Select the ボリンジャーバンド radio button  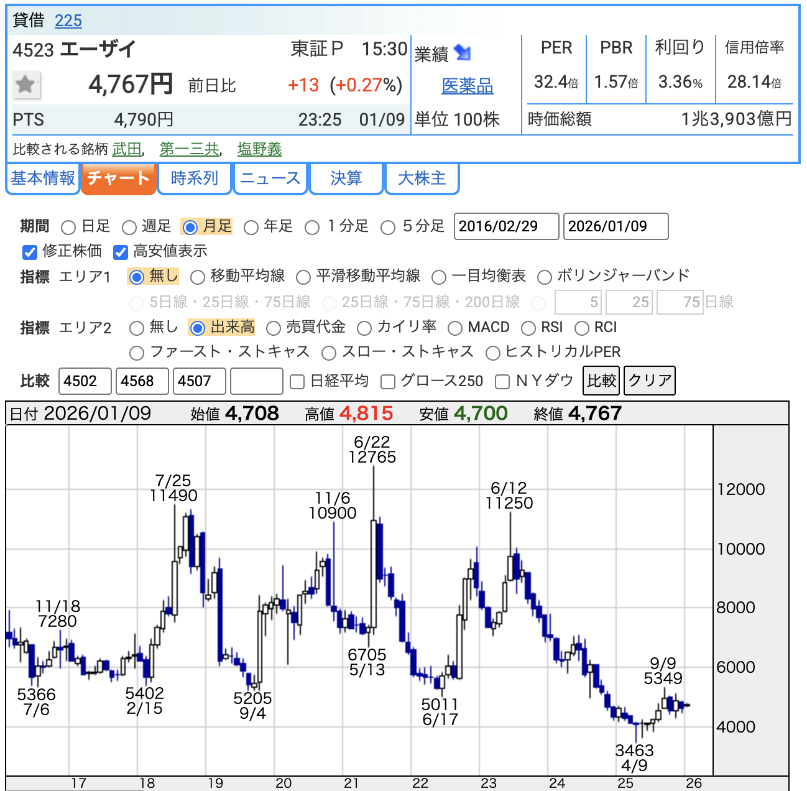coord(545,277)
